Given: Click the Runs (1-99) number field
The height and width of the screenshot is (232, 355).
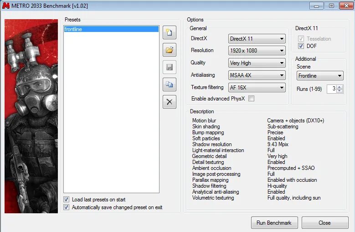Looking at the screenshot, I should 332,89.
